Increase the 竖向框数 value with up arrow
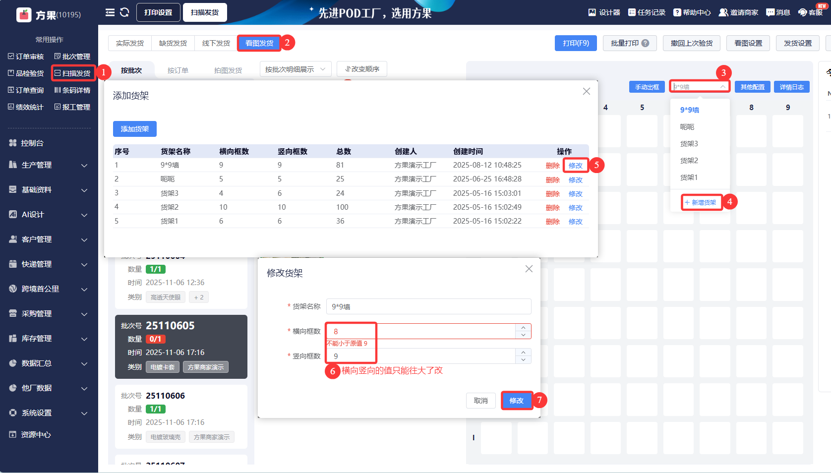The width and height of the screenshot is (831, 473). (523, 353)
